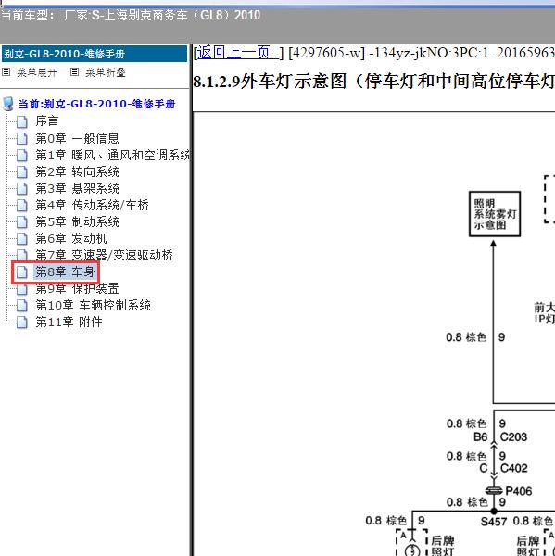Click the page icon beside 第5章 制动系统
Image resolution: width=555 pixels, height=556 pixels.
pos(22,221)
